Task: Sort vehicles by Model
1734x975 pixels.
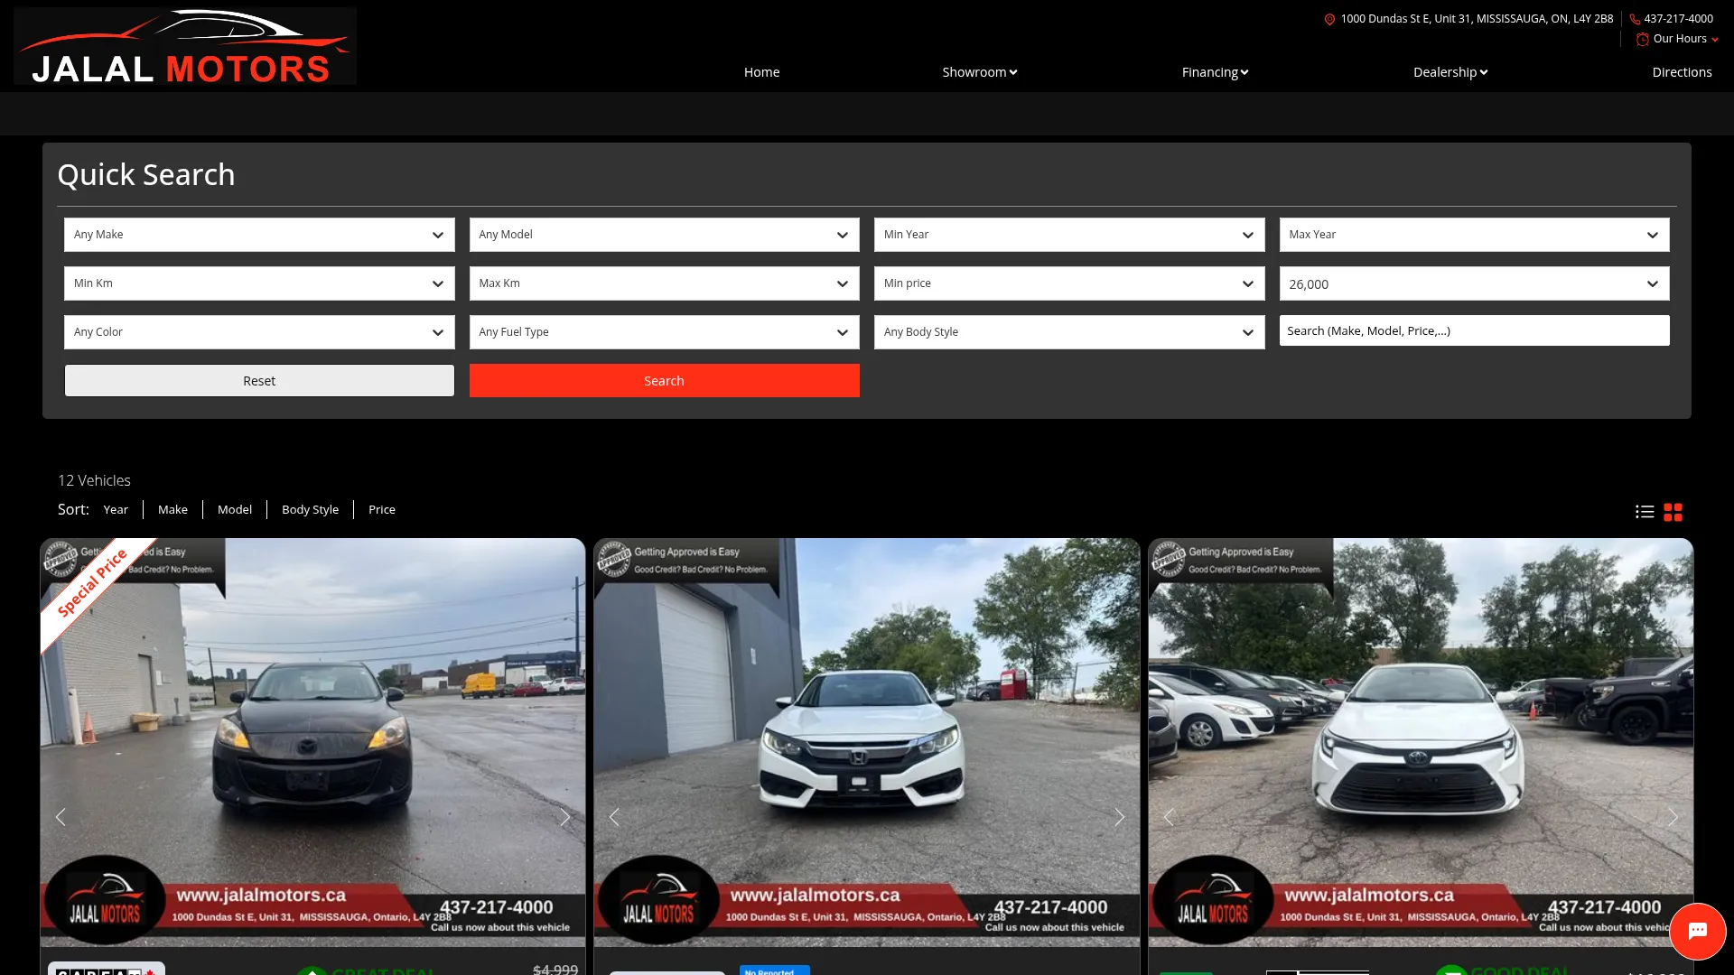Action: 235,510
